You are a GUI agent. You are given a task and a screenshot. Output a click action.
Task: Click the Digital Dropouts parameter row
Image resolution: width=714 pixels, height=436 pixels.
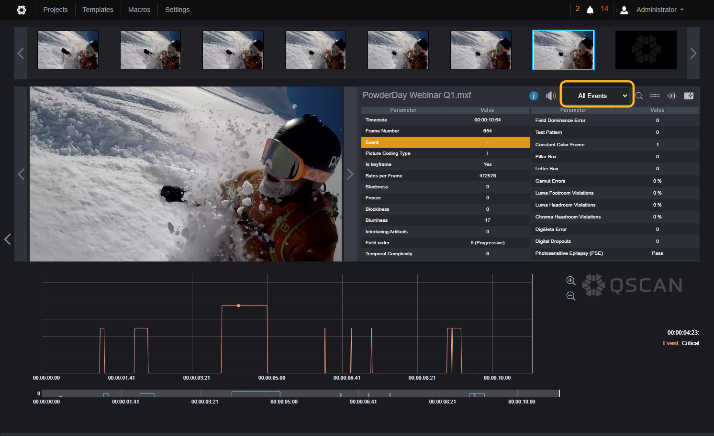tap(615, 241)
